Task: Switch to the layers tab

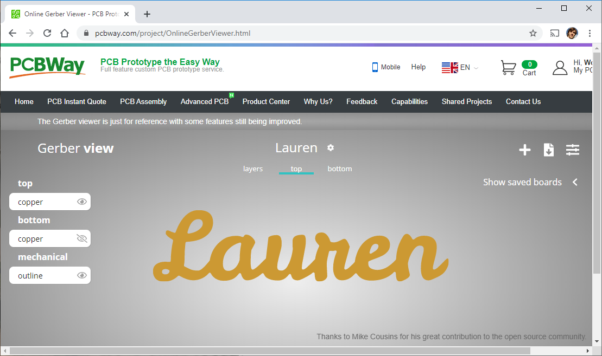Action: 252,169
